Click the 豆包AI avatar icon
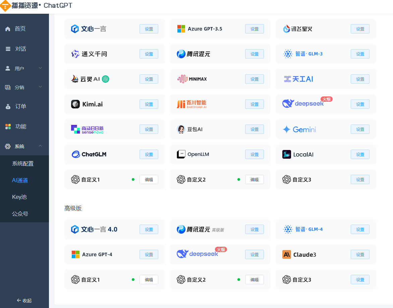393x308 pixels. (x=181, y=129)
